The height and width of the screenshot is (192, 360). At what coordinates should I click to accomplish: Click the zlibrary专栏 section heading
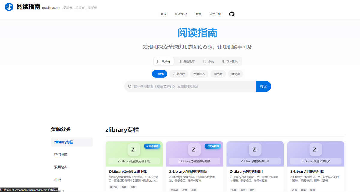122,130
